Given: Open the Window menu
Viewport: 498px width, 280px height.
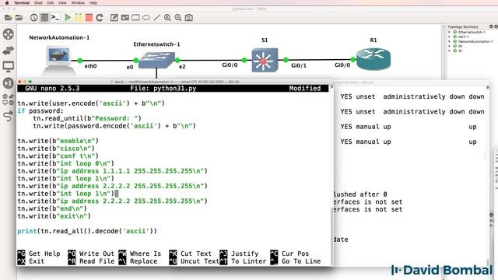Looking at the screenshot, I should tap(78, 3).
